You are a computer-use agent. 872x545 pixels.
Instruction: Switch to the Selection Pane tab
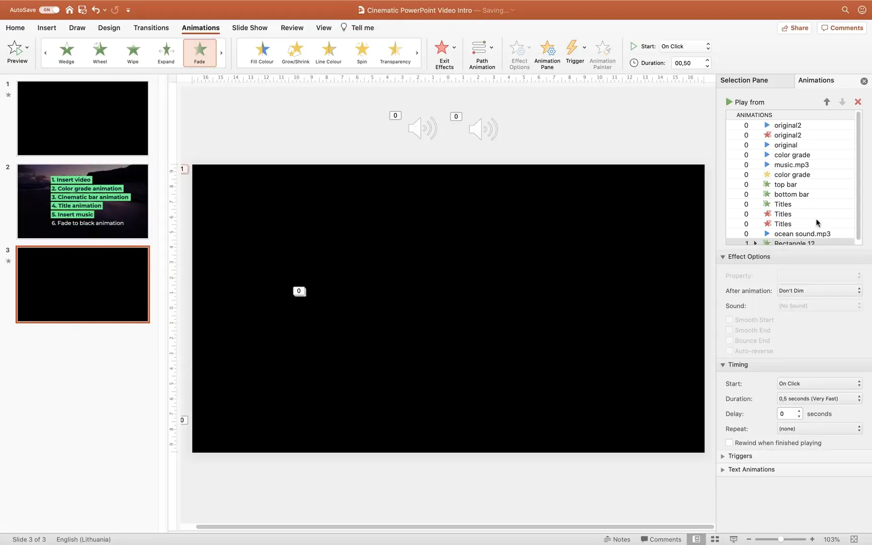[744, 80]
